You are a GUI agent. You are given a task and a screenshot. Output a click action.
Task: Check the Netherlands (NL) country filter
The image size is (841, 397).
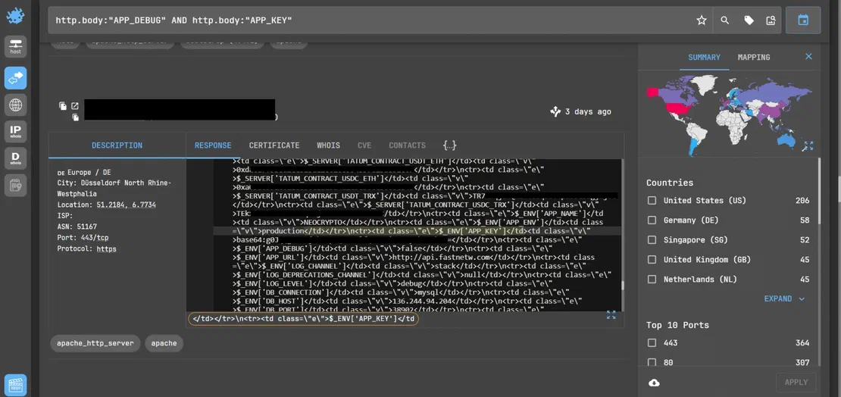tap(652, 280)
